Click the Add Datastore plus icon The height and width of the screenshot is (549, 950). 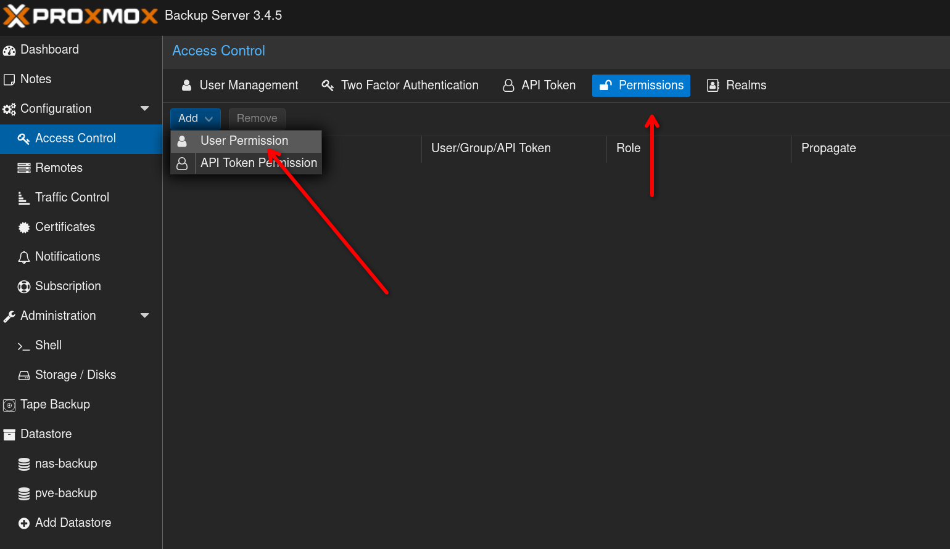[x=24, y=523]
